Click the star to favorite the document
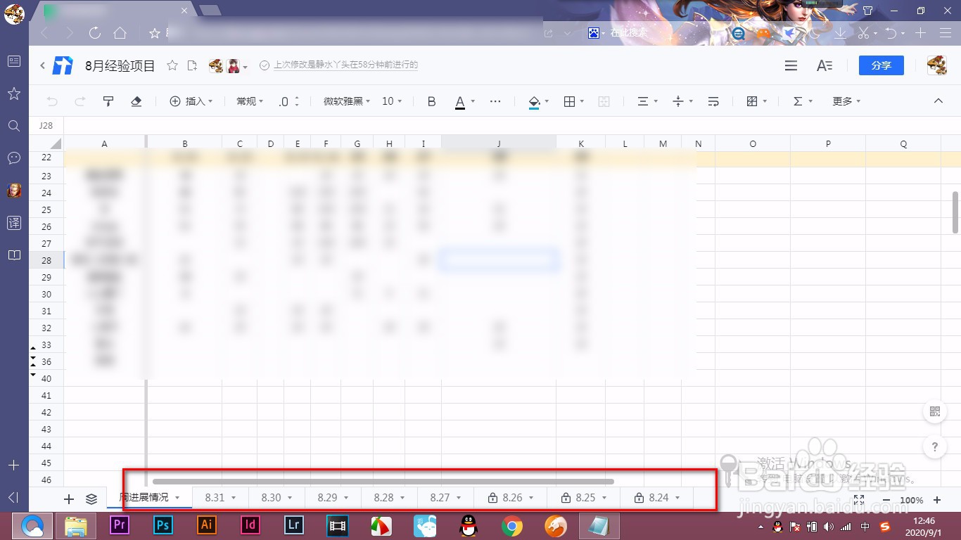This screenshot has width=961, height=540. pyautogui.click(x=172, y=65)
